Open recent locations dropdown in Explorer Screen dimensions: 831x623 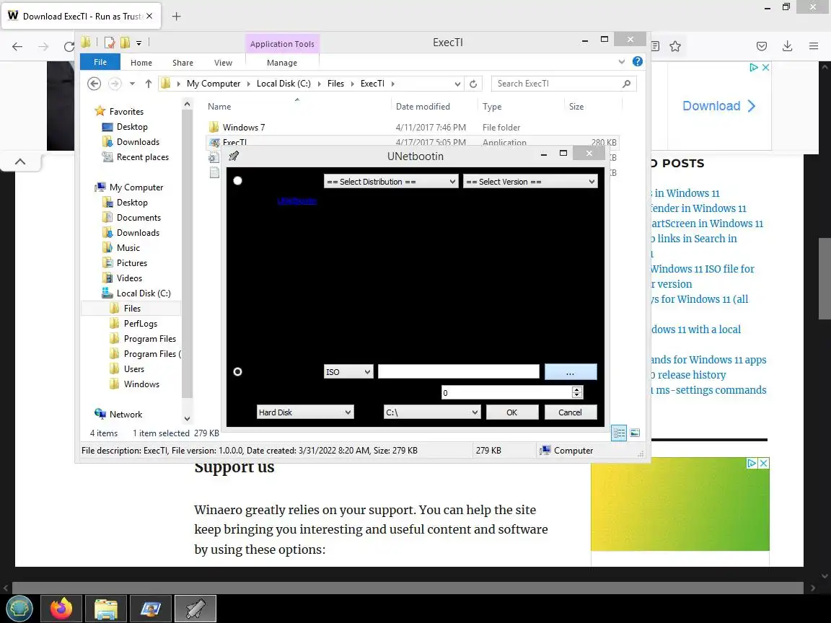(x=132, y=84)
